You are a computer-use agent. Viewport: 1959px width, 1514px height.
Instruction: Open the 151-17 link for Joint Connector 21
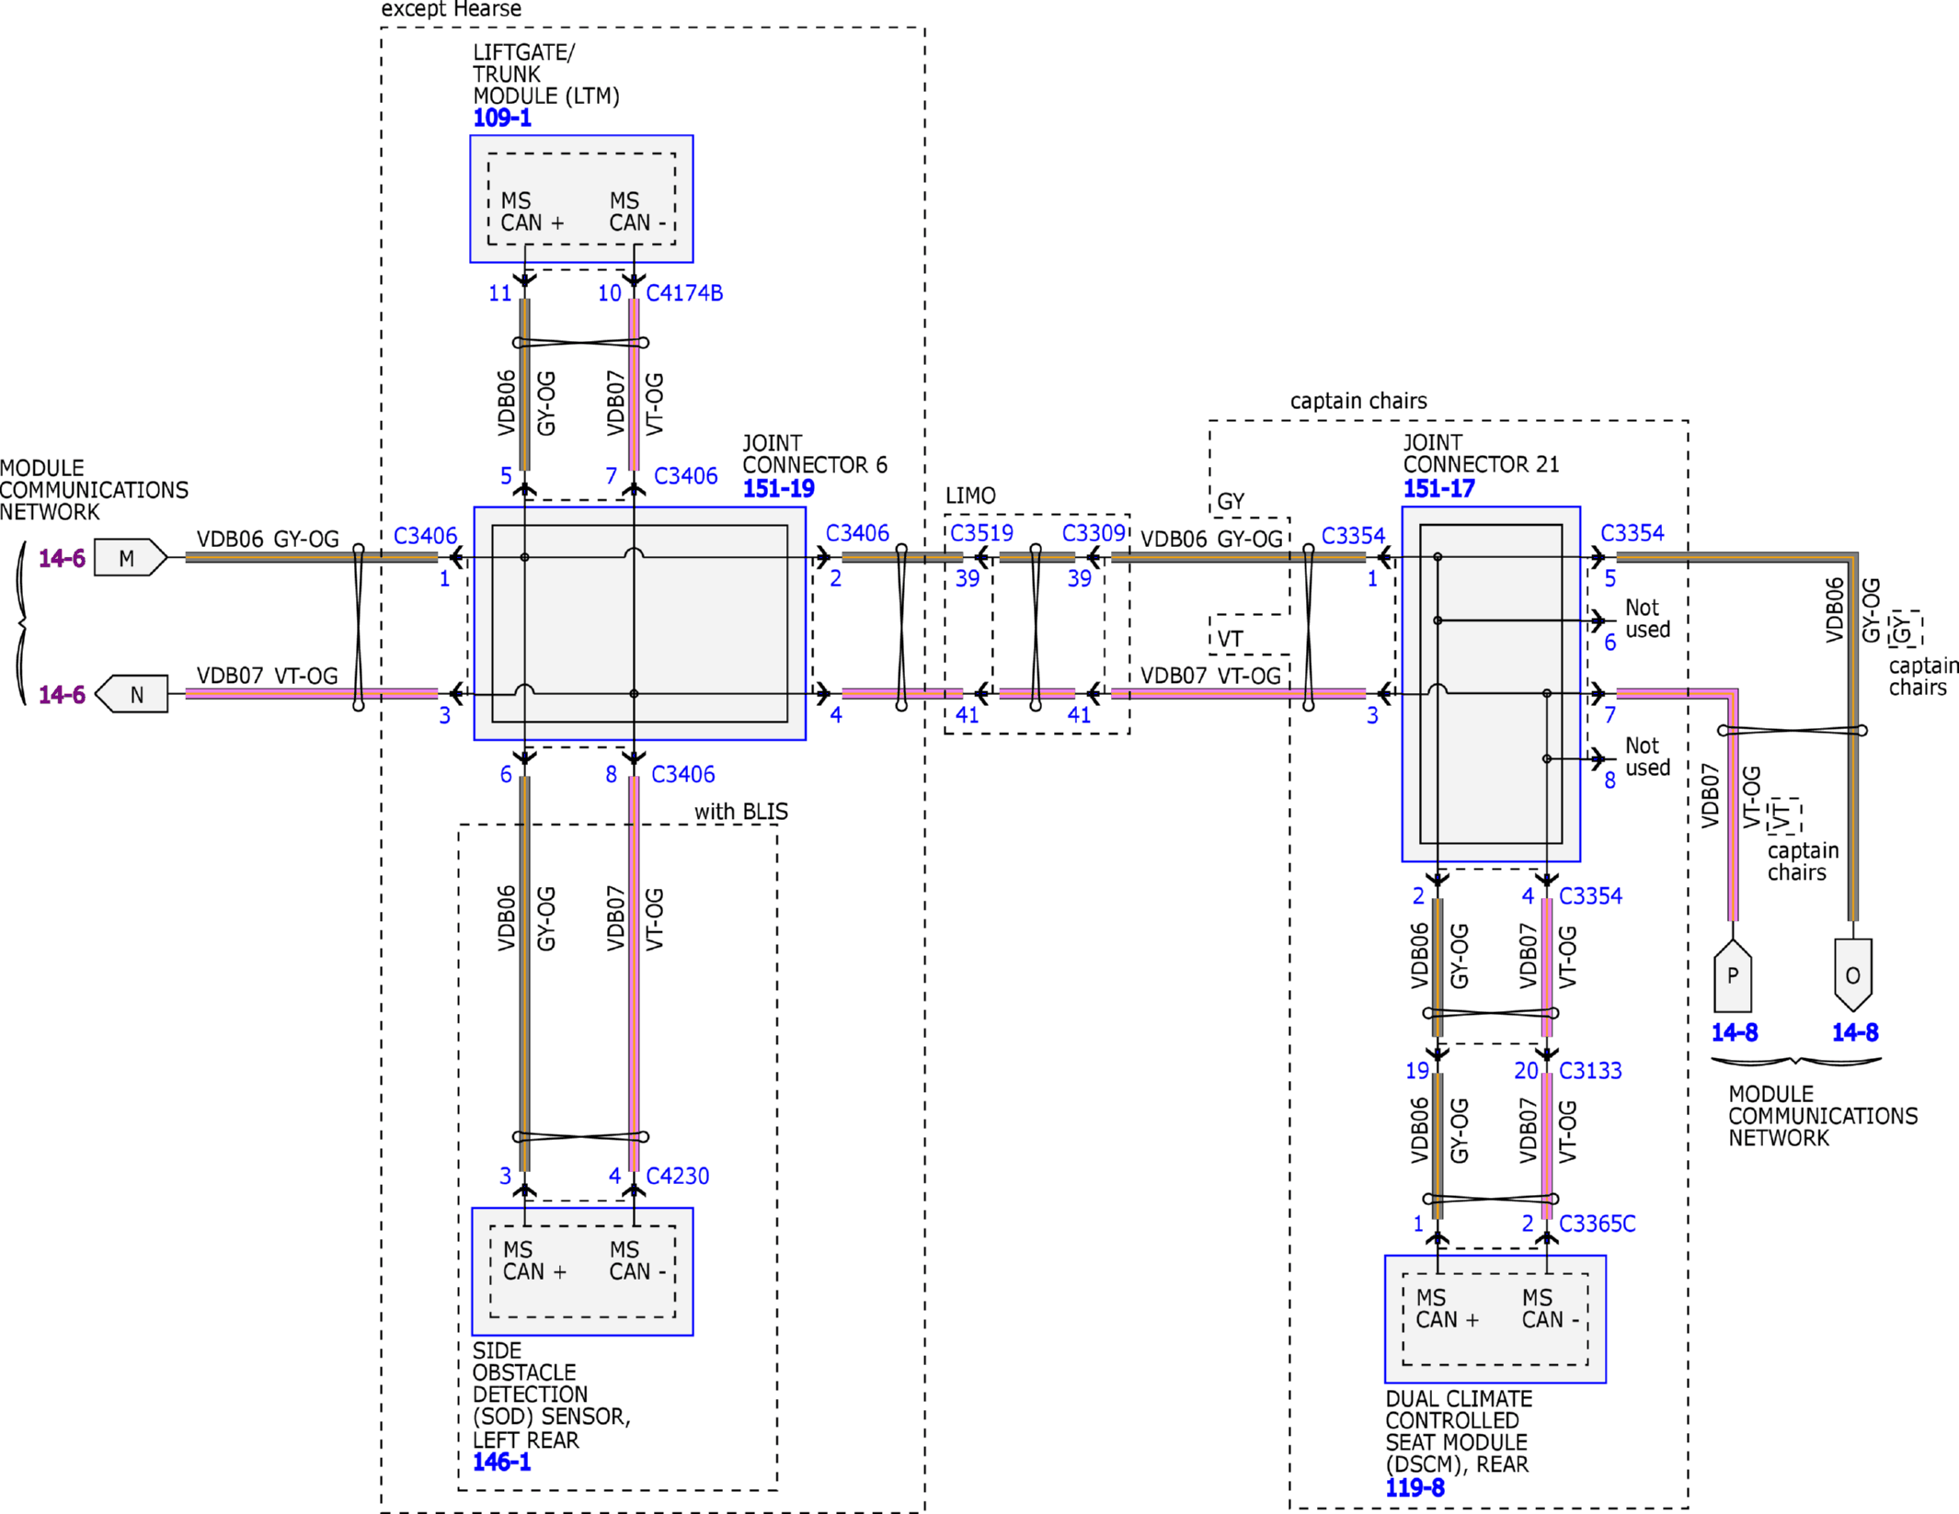tap(1438, 488)
